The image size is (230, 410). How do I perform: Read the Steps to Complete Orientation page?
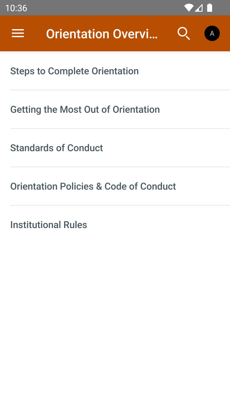pos(74,71)
